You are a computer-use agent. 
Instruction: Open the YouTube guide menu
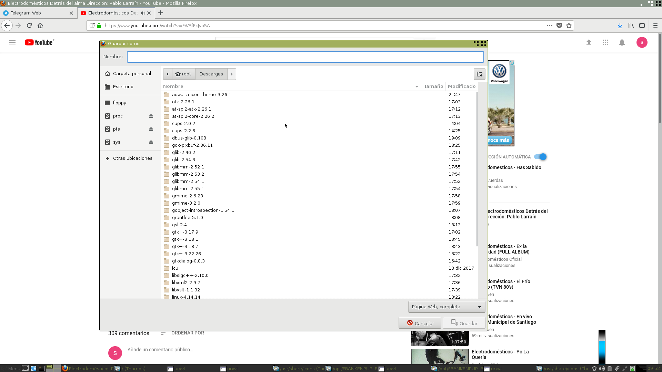point(12,42)
